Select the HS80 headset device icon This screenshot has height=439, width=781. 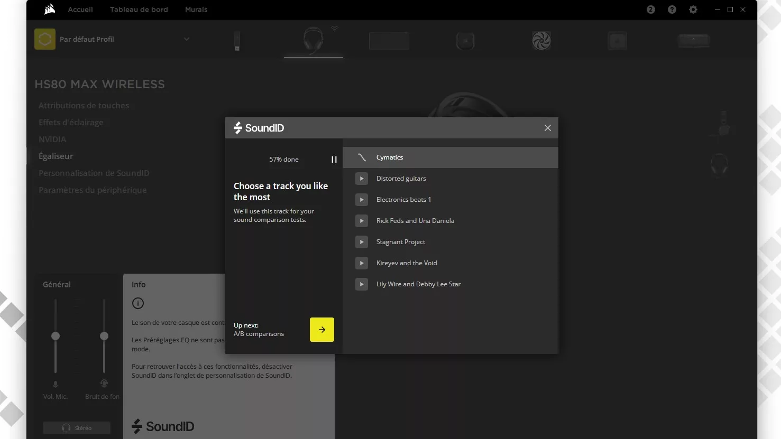[313, 40]
